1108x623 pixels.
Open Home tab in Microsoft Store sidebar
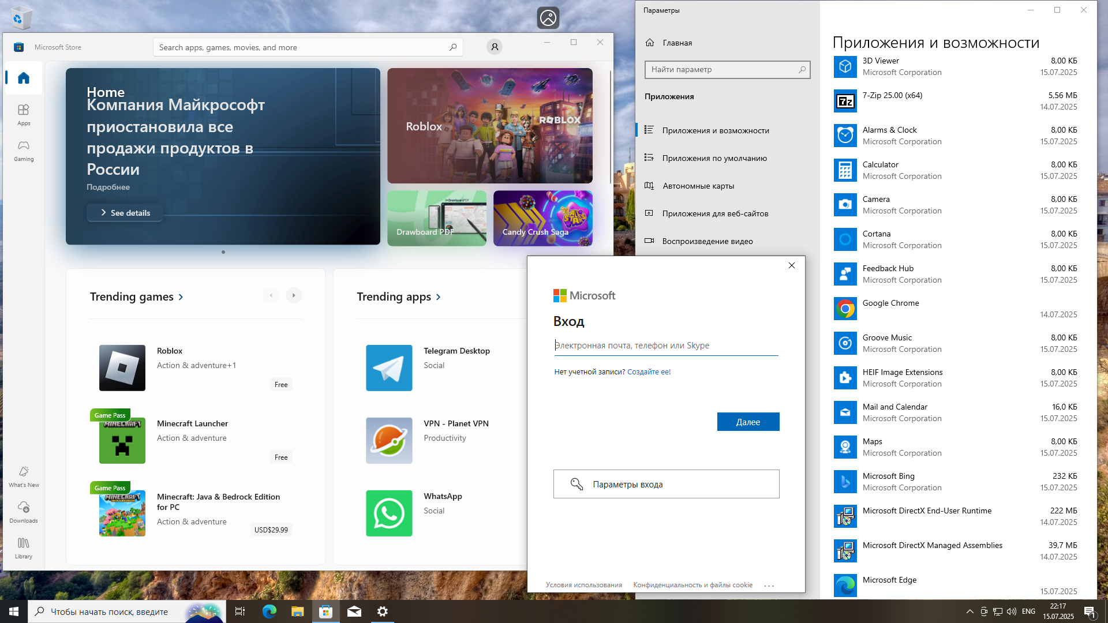click(x=24, y=78)
